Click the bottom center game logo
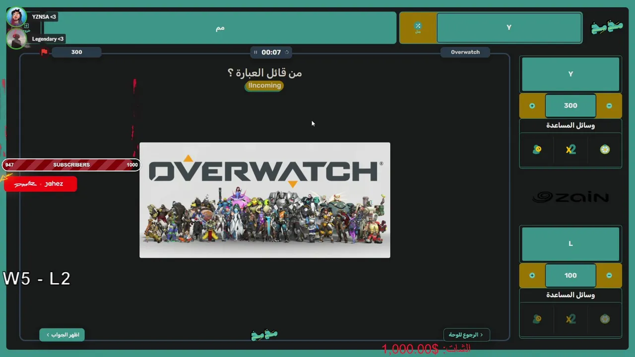 click(x=264, y=335)
